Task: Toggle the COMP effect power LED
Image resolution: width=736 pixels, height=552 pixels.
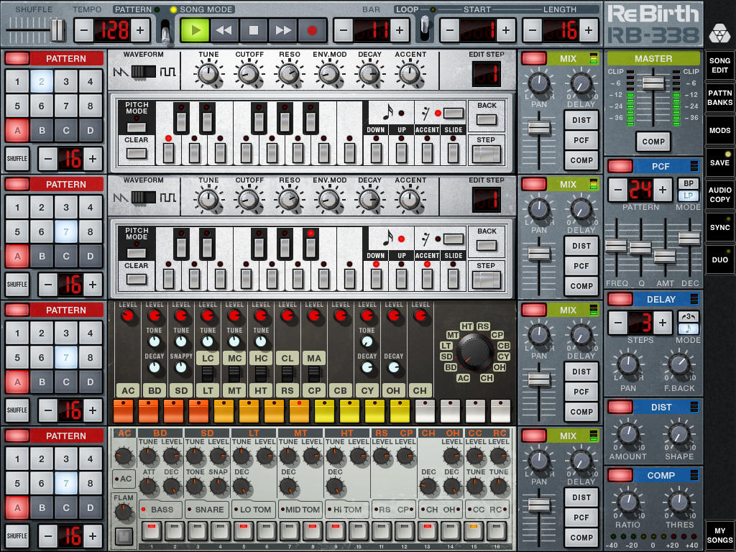Action: (620, 475)
